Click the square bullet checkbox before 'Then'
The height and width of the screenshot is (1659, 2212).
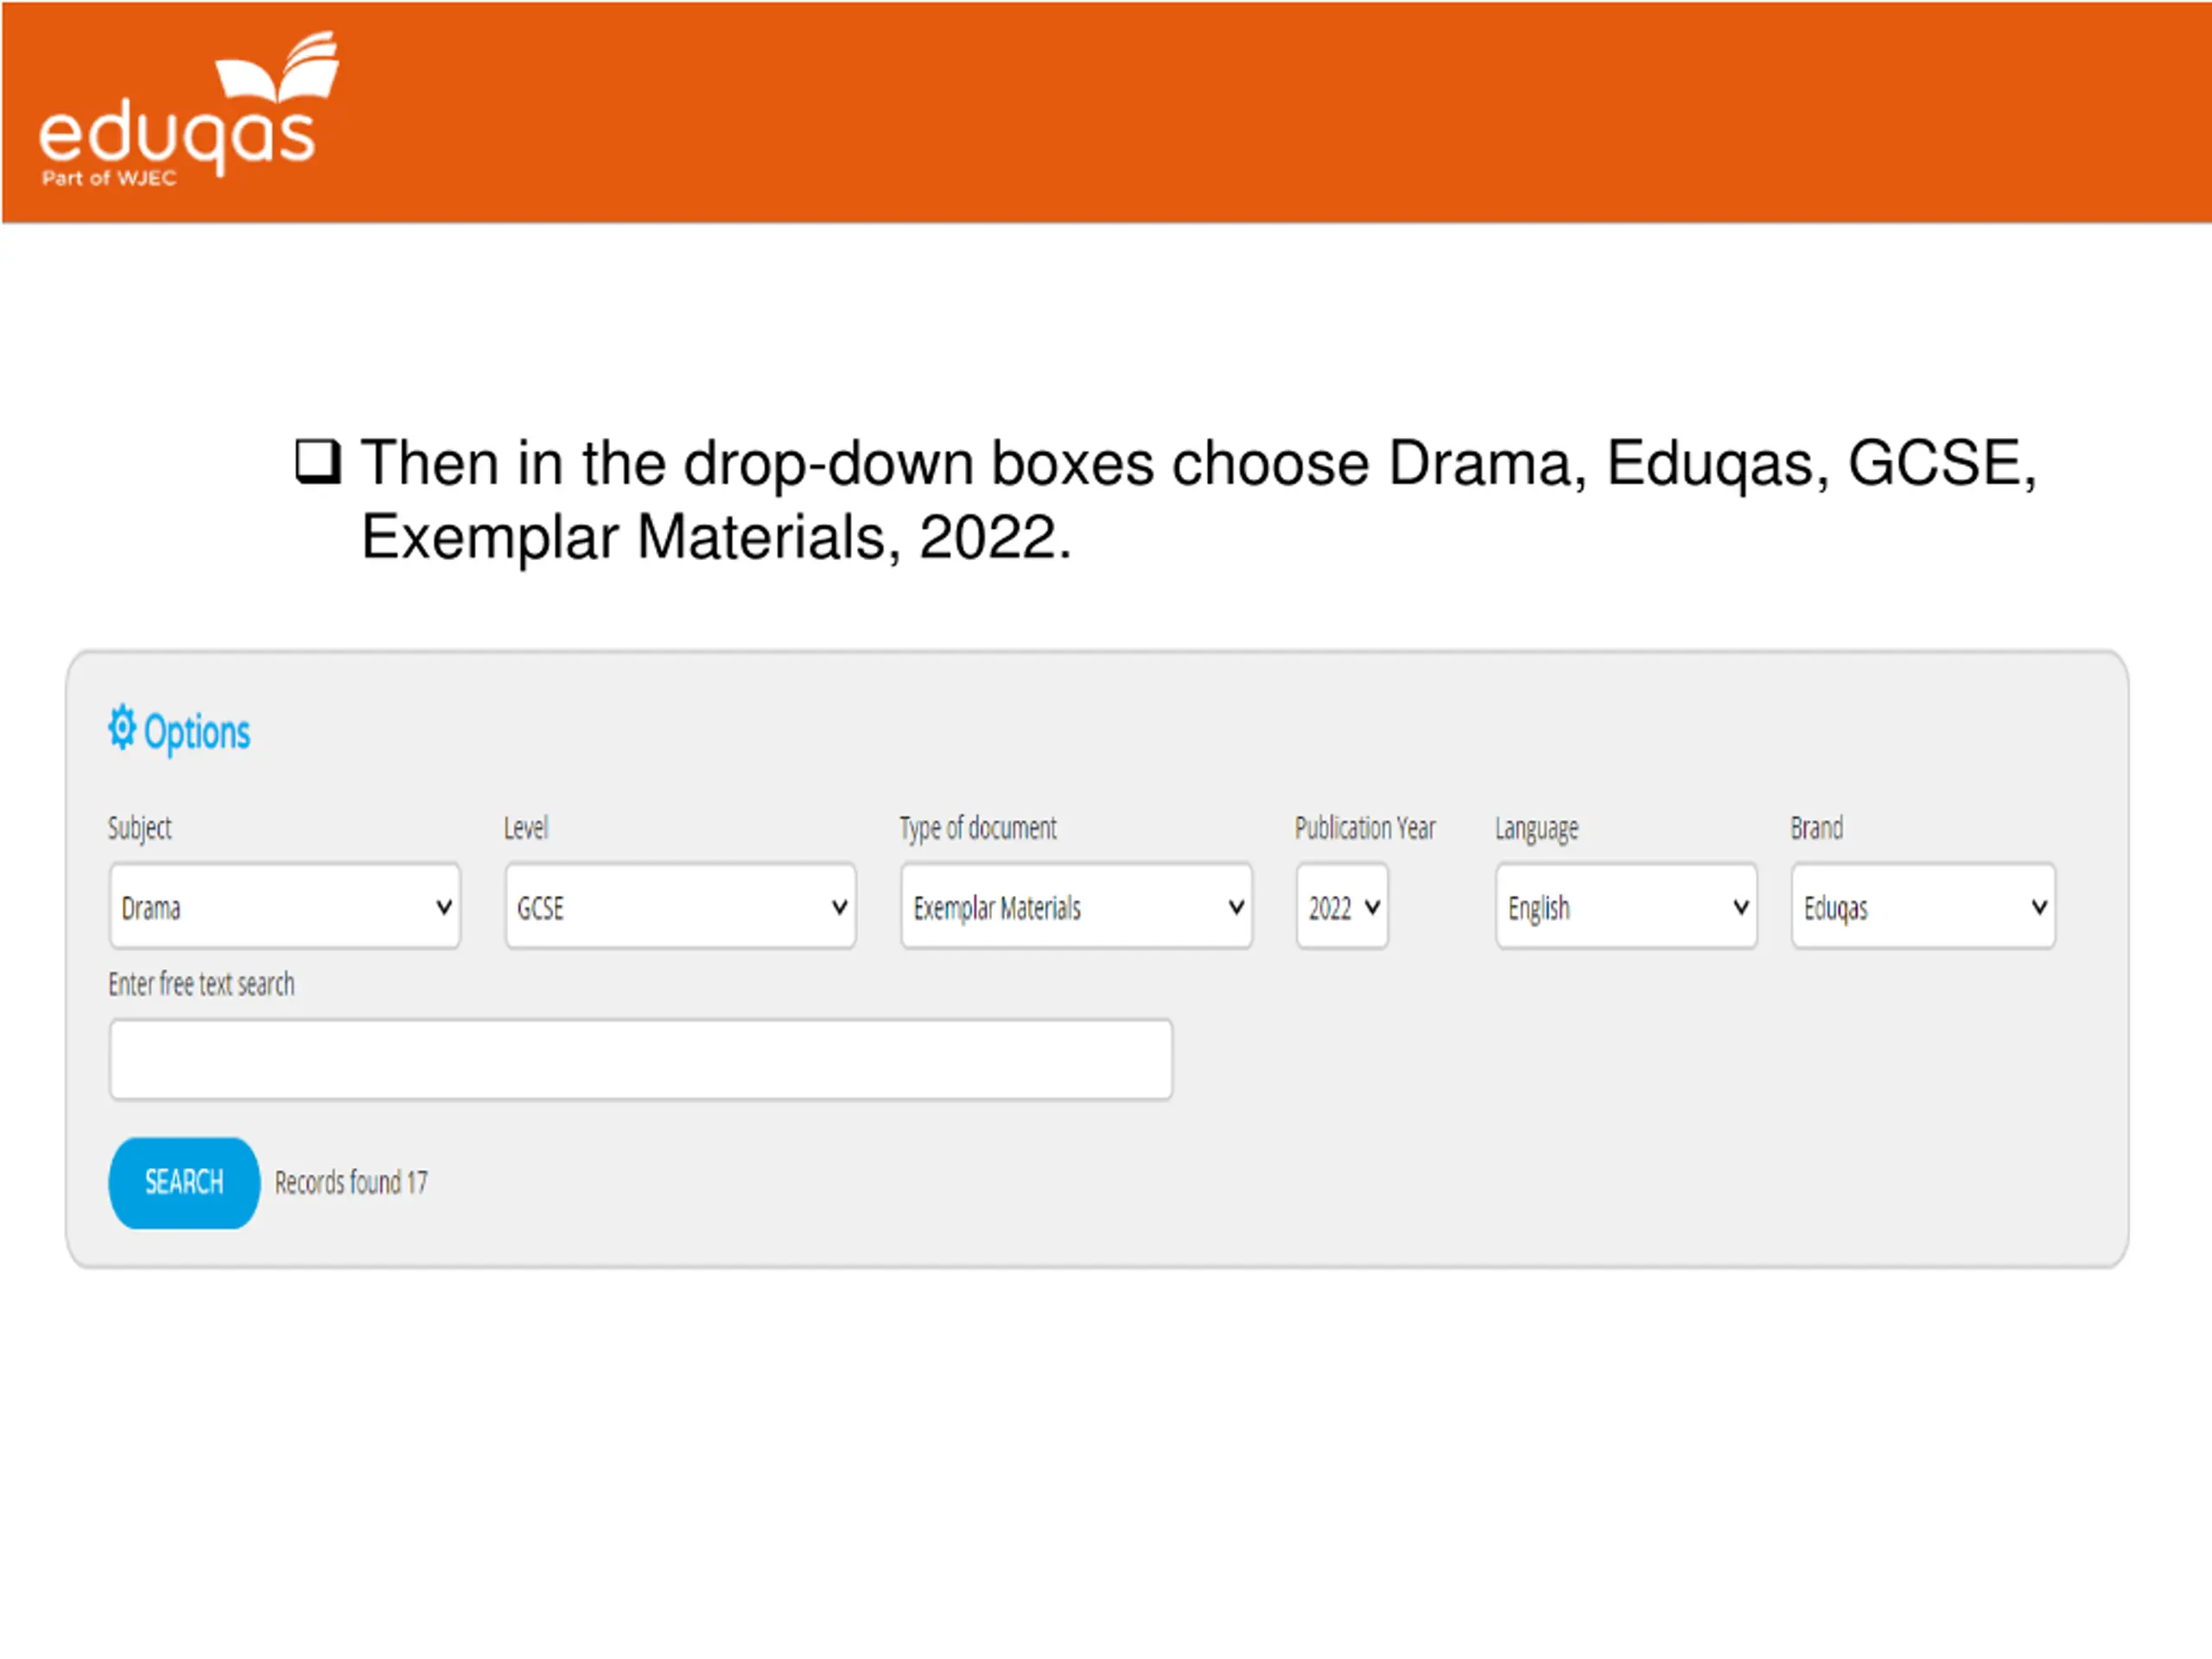pos(318,462)
